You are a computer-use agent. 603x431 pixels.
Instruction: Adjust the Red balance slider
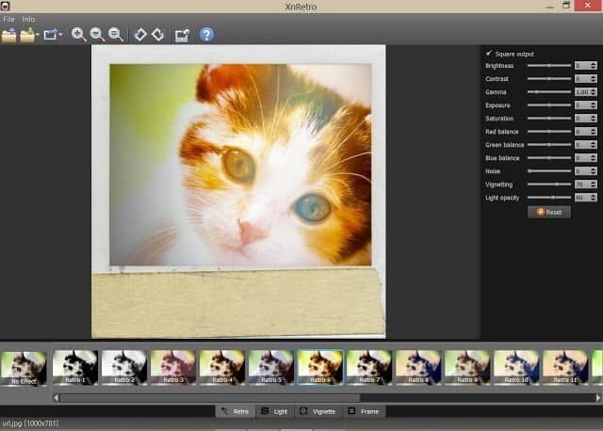[549, 132]
